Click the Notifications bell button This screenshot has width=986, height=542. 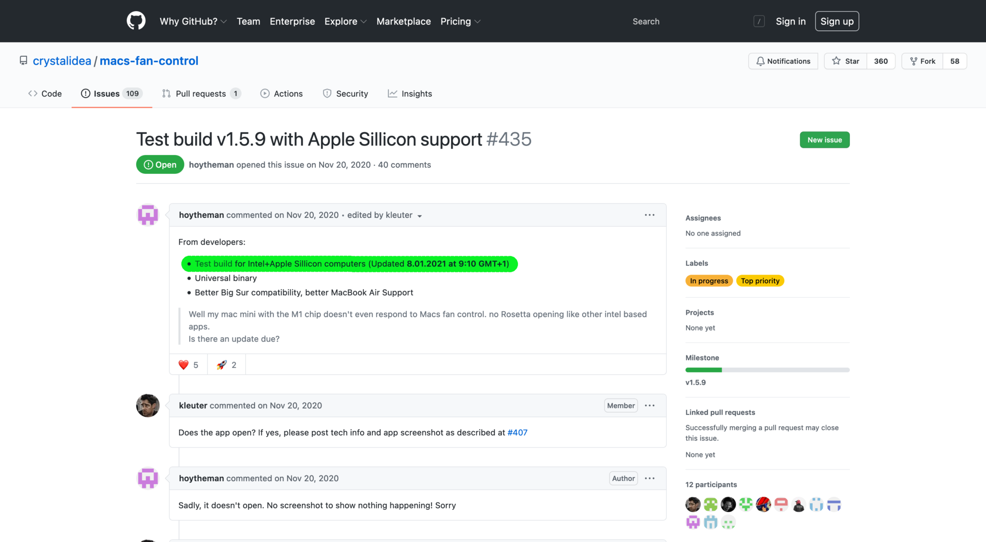(x=783, y=61)
